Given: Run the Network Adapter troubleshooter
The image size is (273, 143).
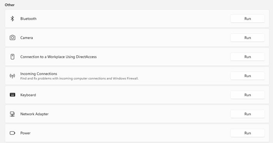Looking at the screenshot, I should tap(247, 114).
